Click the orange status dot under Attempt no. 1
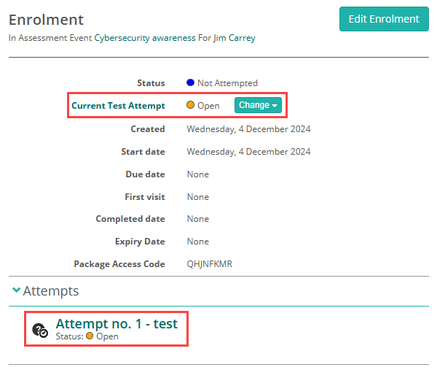This screenshot has height=370, width=437. pyautogui.click(x=90, y=336)
